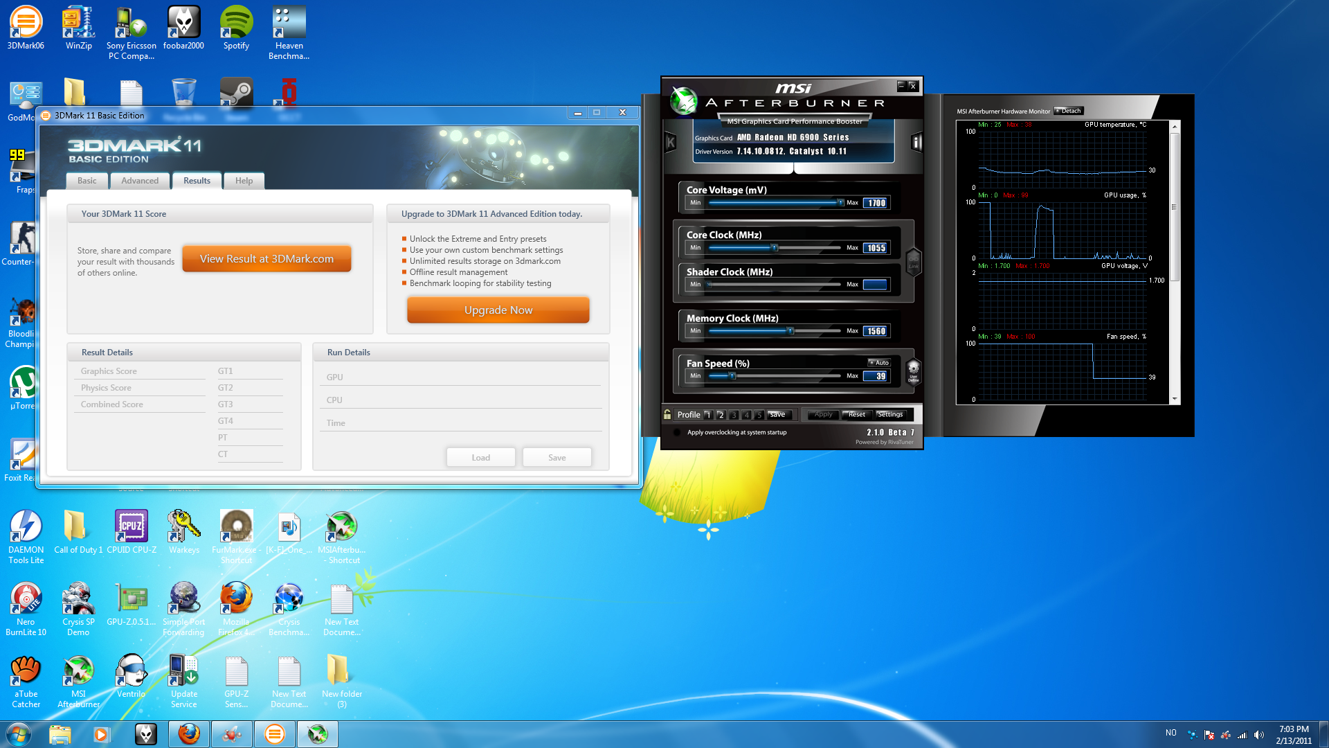Image resolution: width=1329 pixels, height=748 pixels.
Task: Select the Results tab in 3DMark 11
Action: pos(197,181)
